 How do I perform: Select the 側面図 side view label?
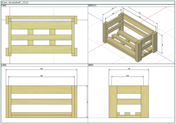[x=91, y=65]
